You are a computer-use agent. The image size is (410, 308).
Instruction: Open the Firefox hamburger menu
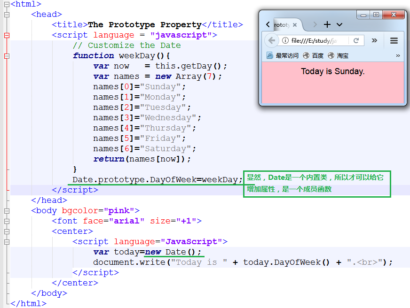(394, 39)
